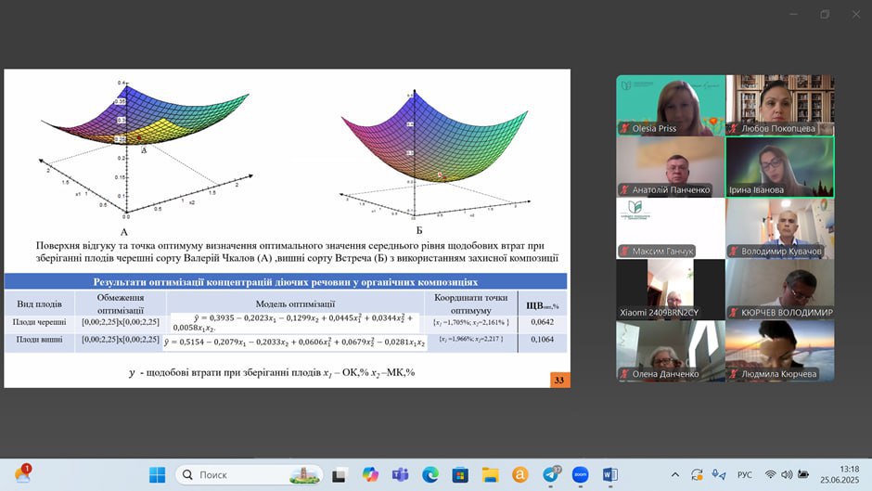The width and height of the screenshot is (872, 491).
Task: Open the orange 'a' app on the taskbar
Action: [x=520, y=475]
